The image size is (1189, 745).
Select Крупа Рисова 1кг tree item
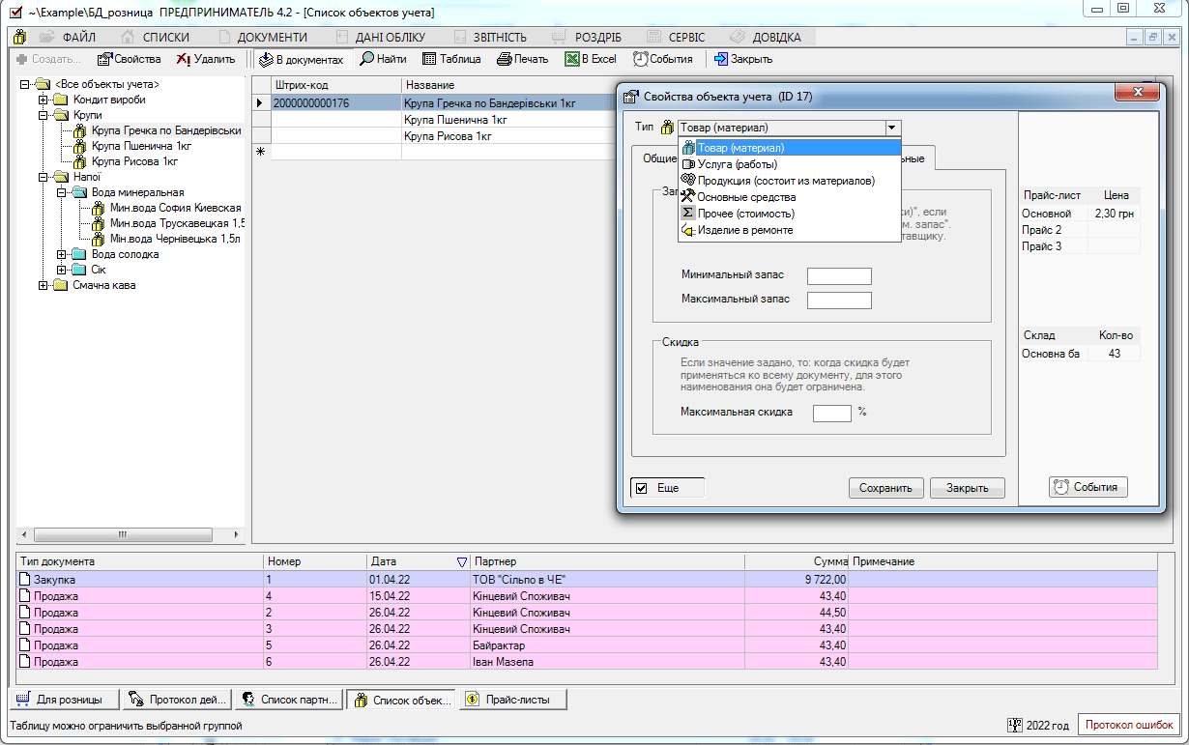click(134, 161)
